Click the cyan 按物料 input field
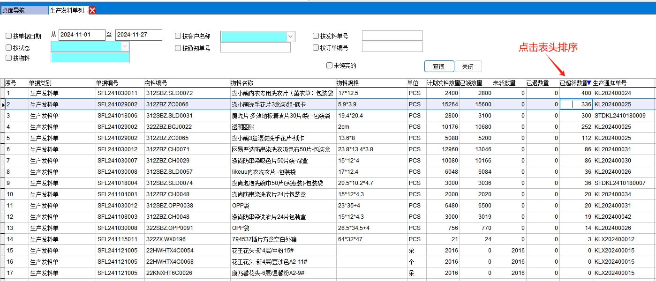This screenshot has width=656, height=281. coord(90,58)
